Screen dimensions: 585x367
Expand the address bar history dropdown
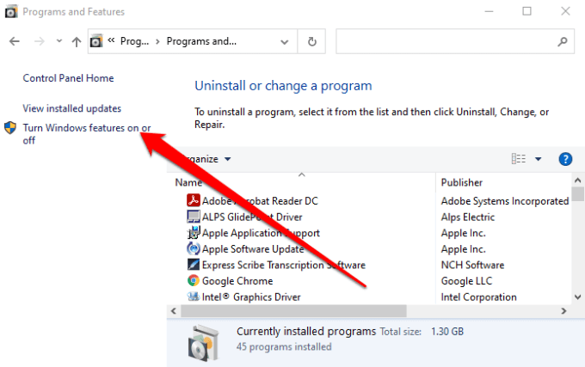[285, 41]
